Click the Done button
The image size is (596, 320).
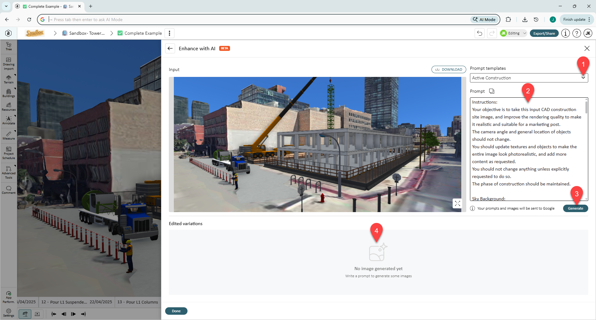(176, 311)
